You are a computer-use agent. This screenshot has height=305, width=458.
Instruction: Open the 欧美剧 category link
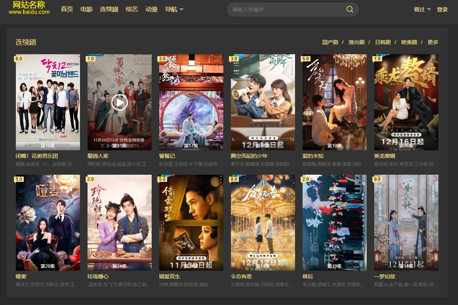pos(409,42)
